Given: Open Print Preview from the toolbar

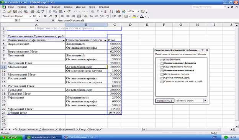Looking at the screenshot, I should (x=38, y=12).
